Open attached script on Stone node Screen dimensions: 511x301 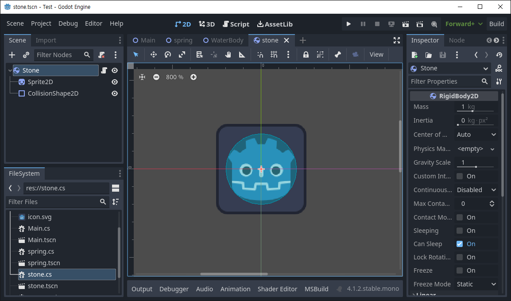(104, 70)
